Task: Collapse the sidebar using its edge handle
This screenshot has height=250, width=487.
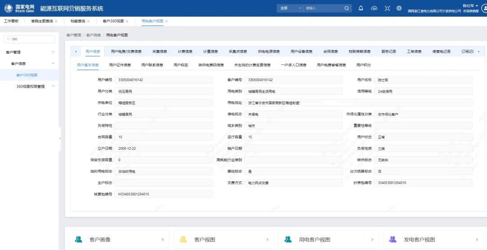Action: pyautogui.click(x=60, y=139)
